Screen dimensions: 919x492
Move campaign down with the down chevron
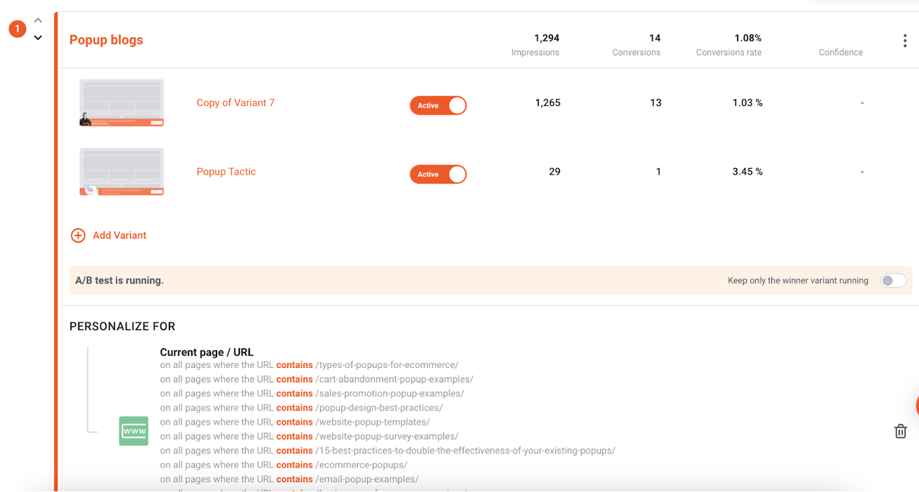point(38,38)
